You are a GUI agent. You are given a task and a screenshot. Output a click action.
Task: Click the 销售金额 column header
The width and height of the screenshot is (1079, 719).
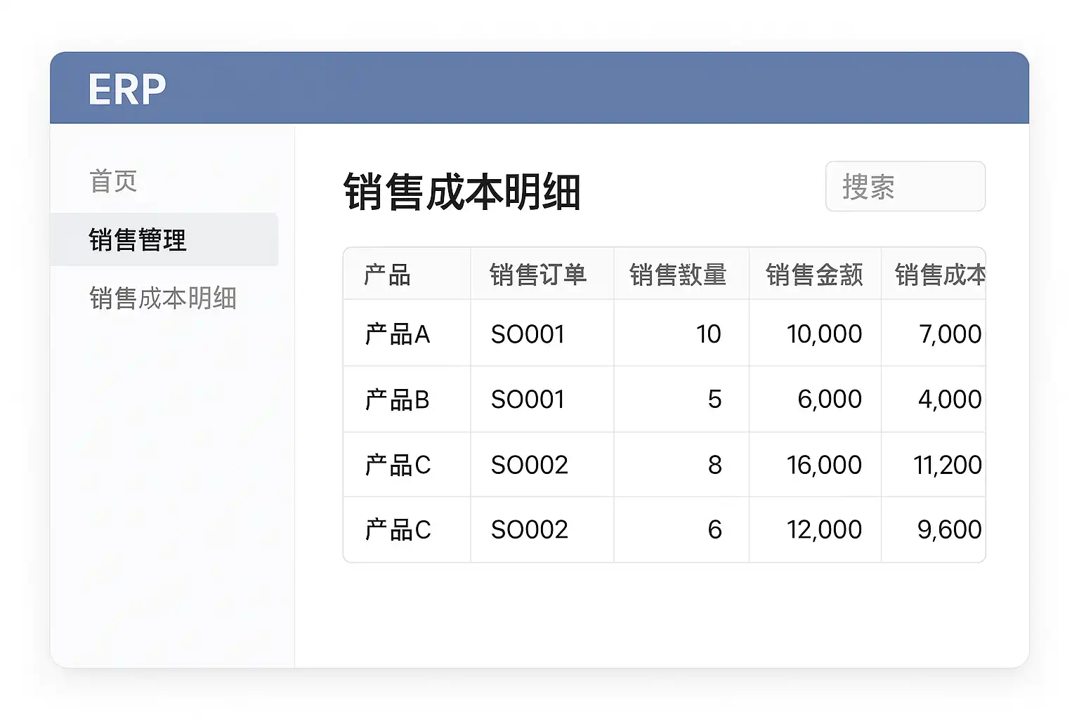[814, 275]
